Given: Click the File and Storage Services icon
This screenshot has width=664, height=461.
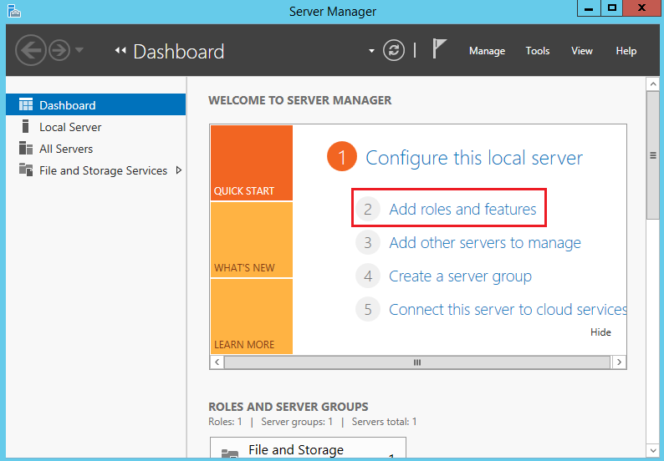Looking at the screenshot, I should (25, 170).
